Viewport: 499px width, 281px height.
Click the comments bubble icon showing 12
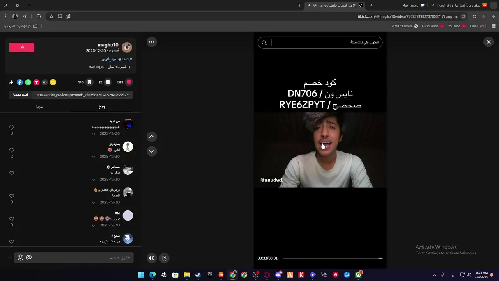coord(108,82)
